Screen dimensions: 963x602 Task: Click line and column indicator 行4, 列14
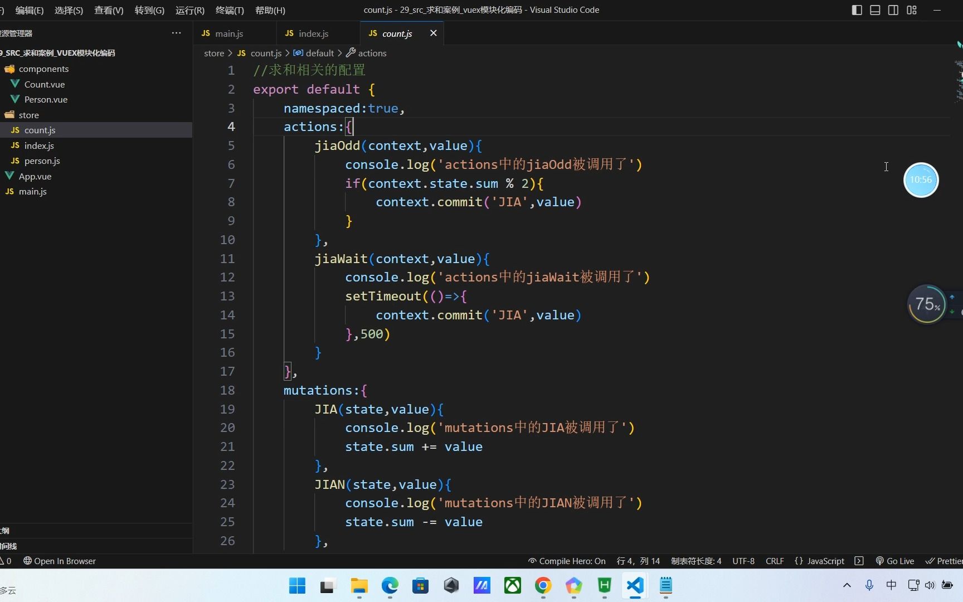click(638, 561)
